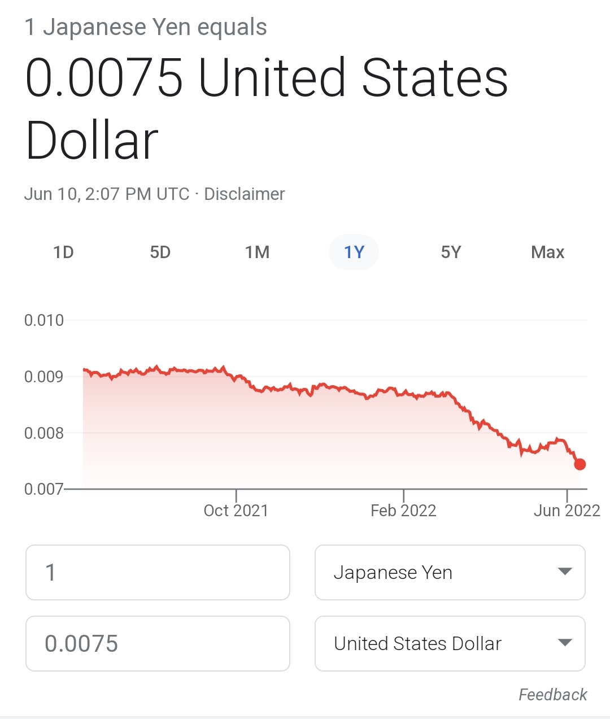Click the United States Dollar dropdown arrow
Viewport: 610px width, 719px height.
tap(565, 643)
